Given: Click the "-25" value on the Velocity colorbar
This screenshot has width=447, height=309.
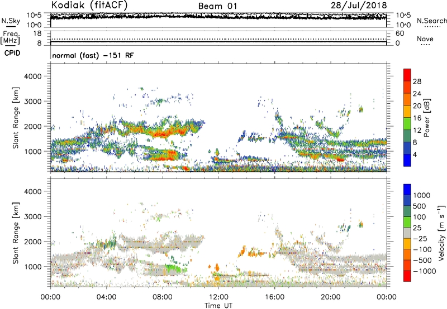Looking at the screenshot, I should [421, 238].
